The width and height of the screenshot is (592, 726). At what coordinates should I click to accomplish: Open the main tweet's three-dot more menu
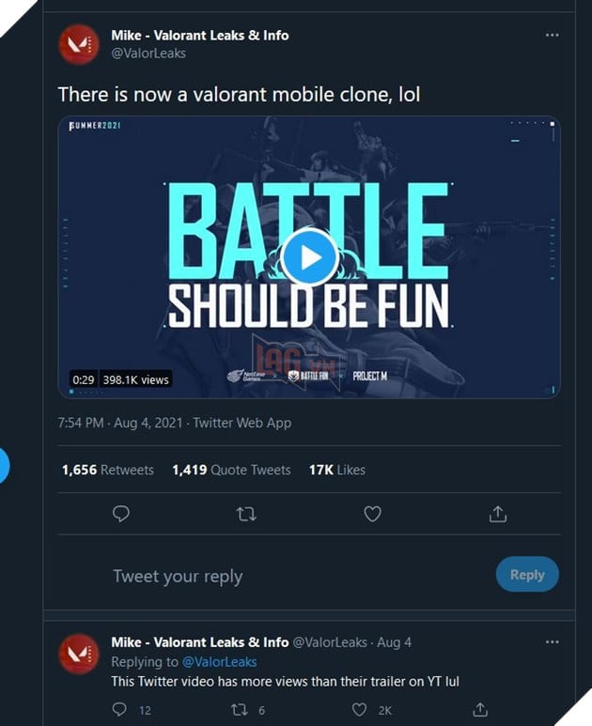[x=552, y=36]
